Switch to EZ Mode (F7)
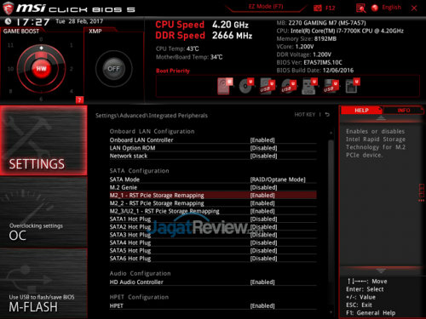This screenshot has width=426, height=319. point(266,7)
